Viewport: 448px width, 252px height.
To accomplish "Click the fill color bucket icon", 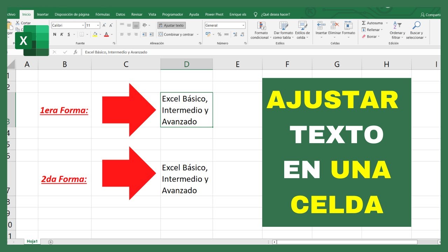I will [x=95, y=34].
